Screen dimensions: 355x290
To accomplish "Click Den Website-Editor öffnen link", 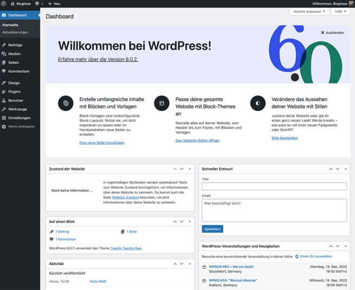I will (x=198, y=141).
